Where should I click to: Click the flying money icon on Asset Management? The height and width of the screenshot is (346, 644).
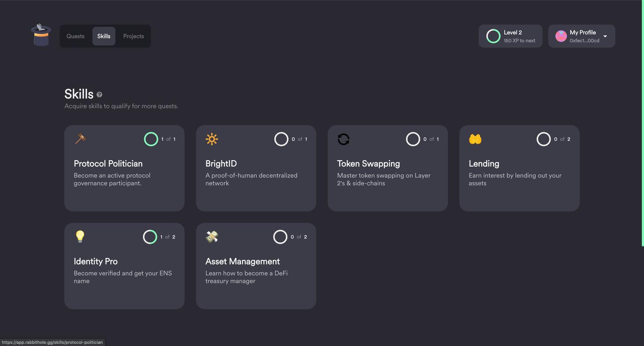click(x=212, y=237)
